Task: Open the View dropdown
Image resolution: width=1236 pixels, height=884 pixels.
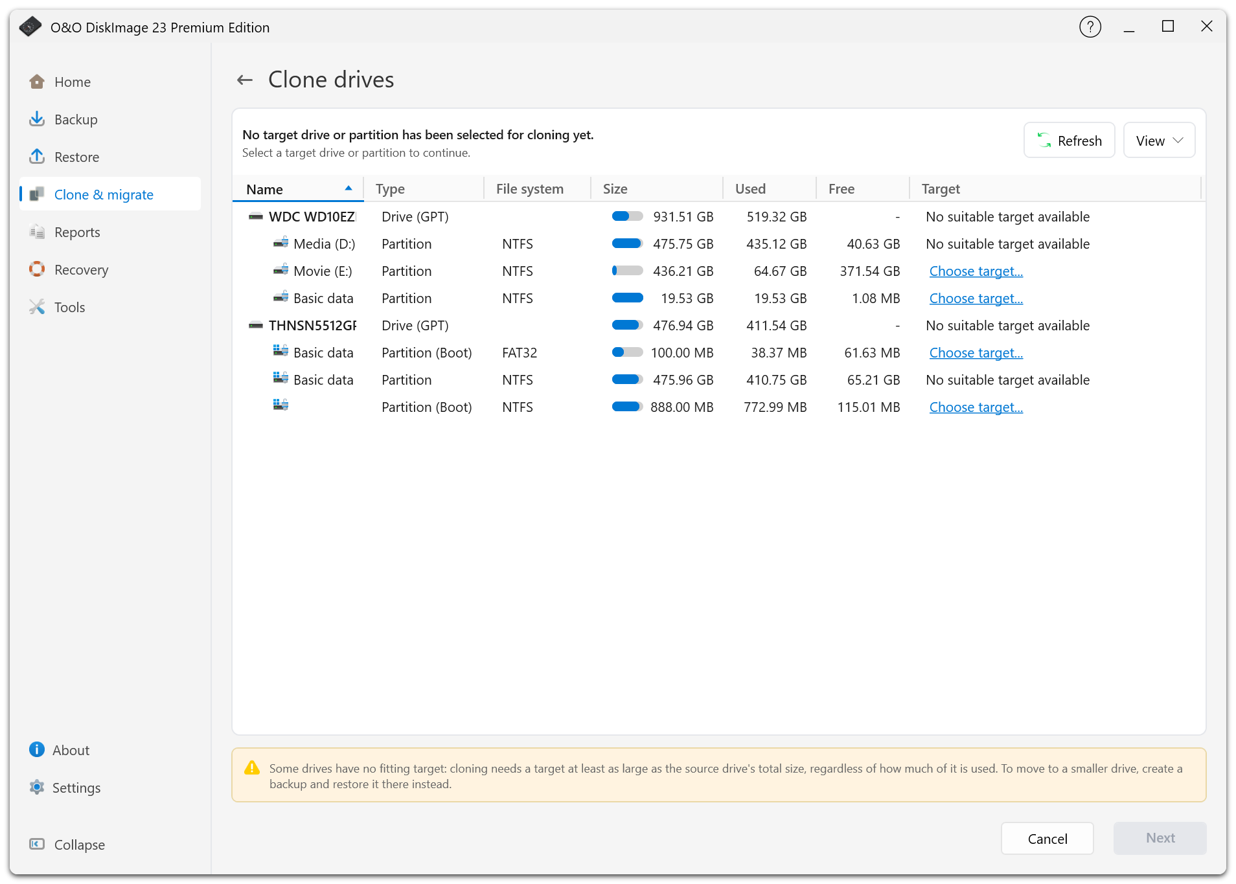Action: [1159, 141]
